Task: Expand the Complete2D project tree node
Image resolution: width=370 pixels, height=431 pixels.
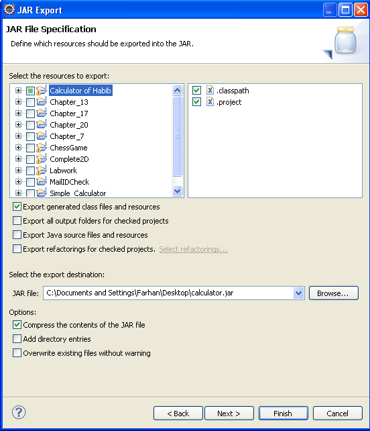Action: (18, 159)
